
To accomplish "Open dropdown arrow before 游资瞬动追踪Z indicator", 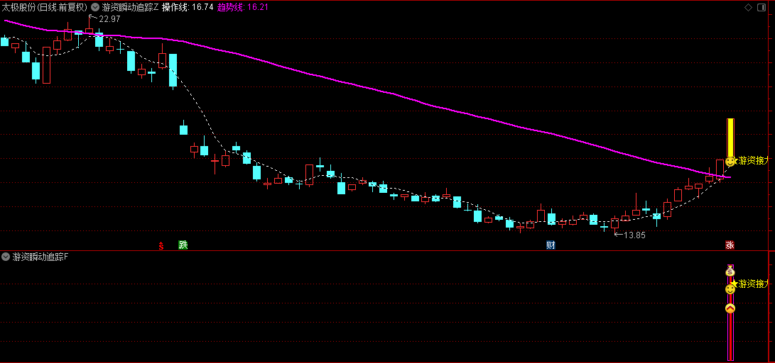I will (x=95, y=7).
